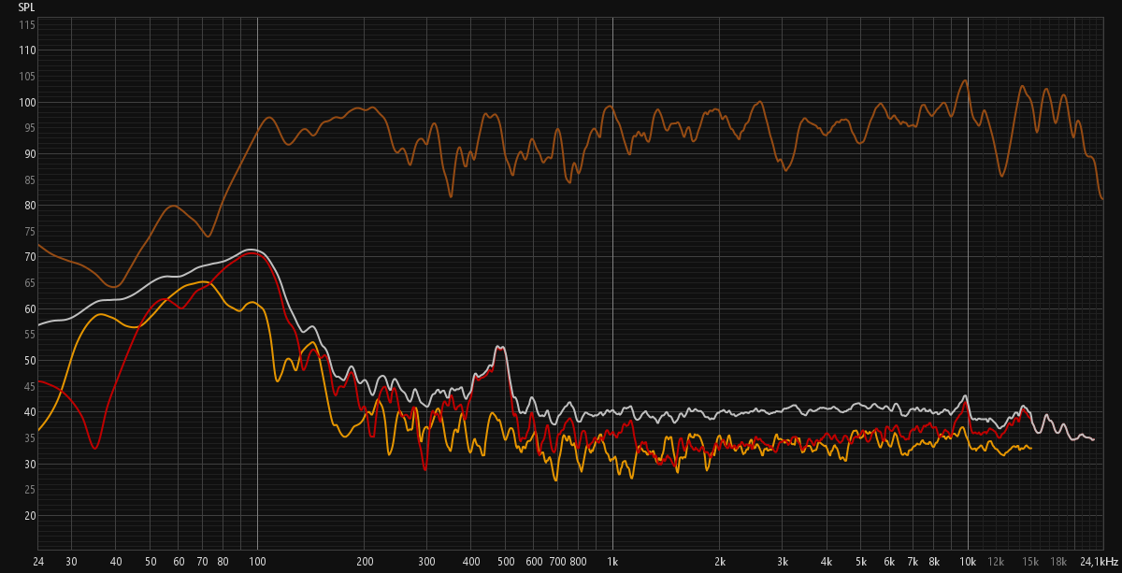
Task: Click the 500 frequency axis label
Action: coord(506,562)
